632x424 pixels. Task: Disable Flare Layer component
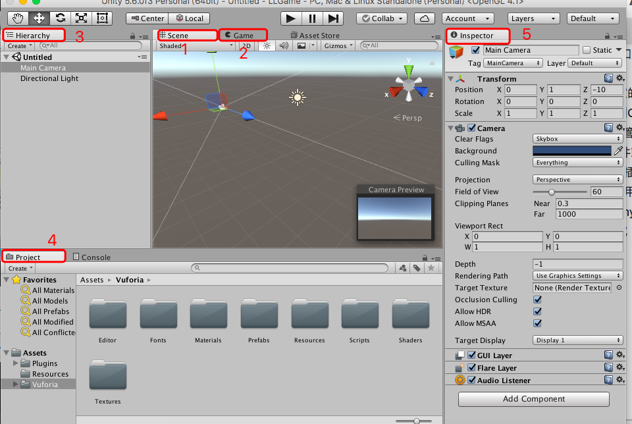[471, 367]
